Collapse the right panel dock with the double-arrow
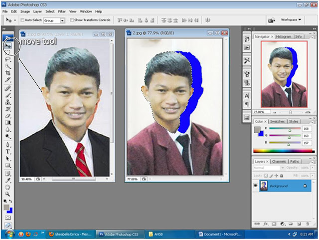Image resolution: width=319 pixels, height=240 pixels. point(315,29)
